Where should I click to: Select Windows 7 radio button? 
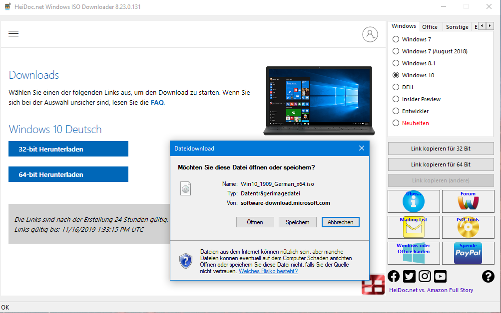396,39
